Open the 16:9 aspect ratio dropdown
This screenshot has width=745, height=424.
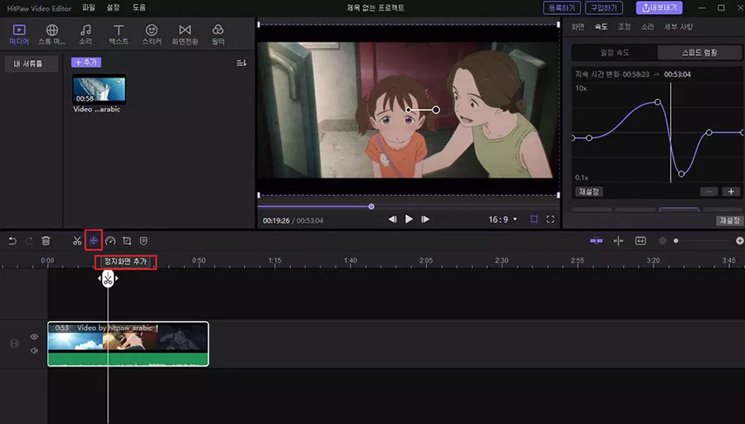point(503,219)
